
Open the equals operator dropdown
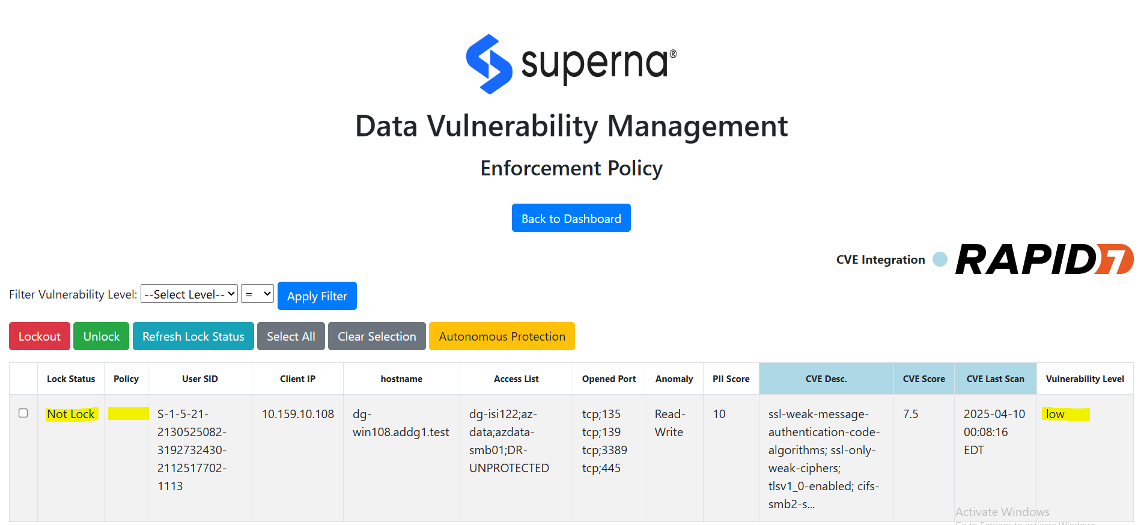pos(257,294)
